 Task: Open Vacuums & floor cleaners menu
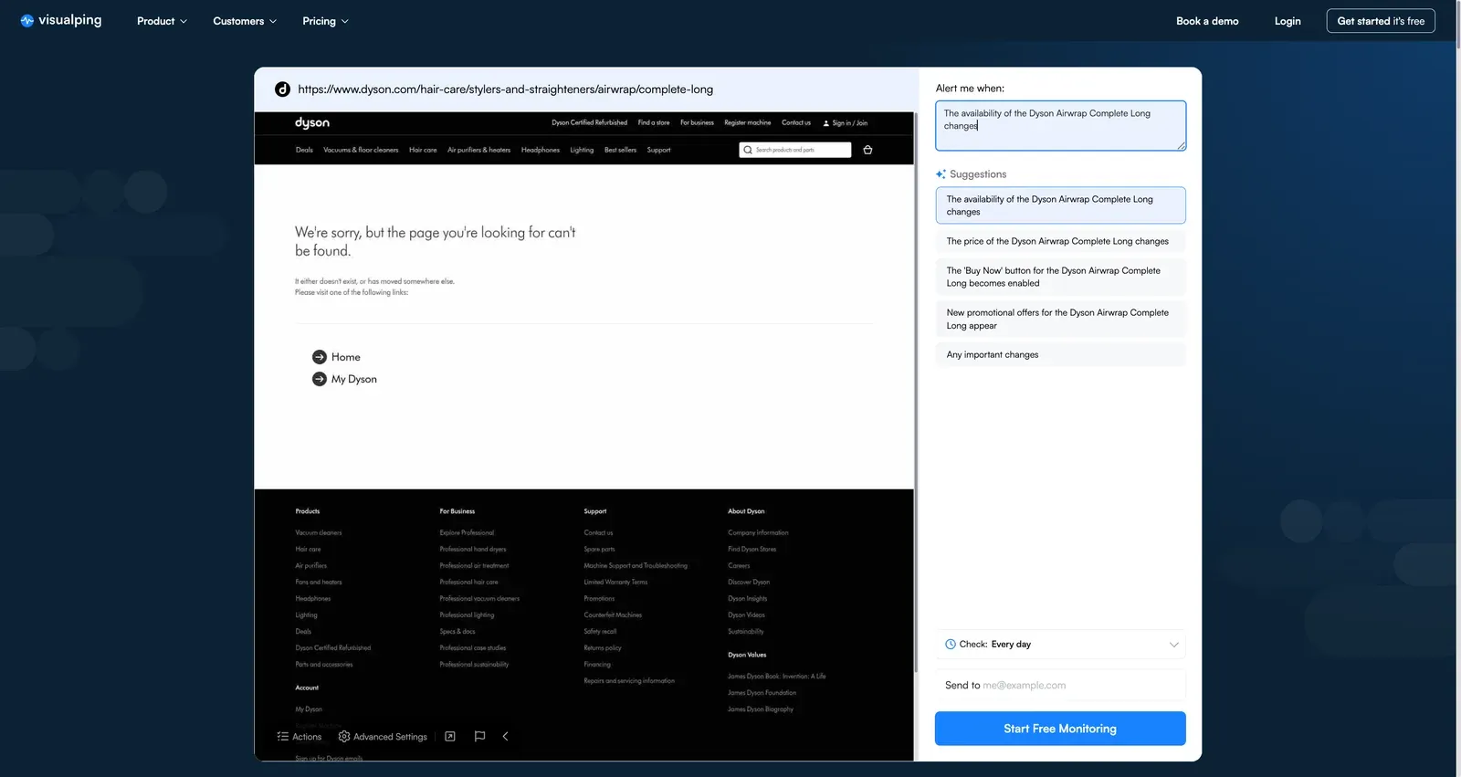click(x=361, y=150)
